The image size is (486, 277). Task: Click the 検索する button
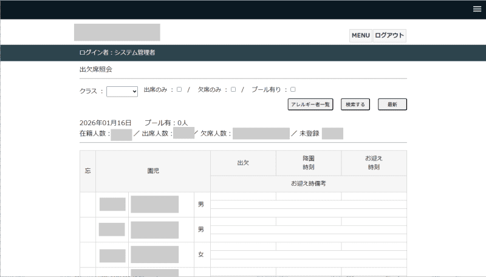355,104
